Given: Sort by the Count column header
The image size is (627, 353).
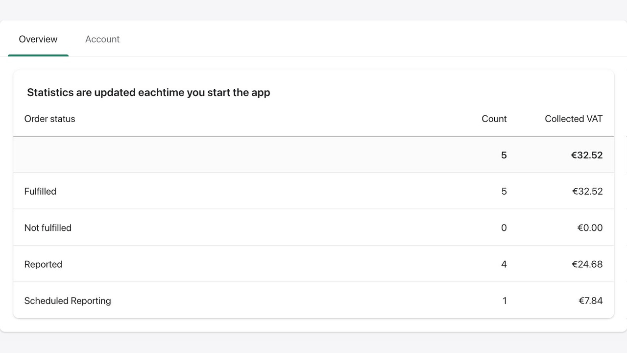Looking at the screenshot, I should coord(494,119).
